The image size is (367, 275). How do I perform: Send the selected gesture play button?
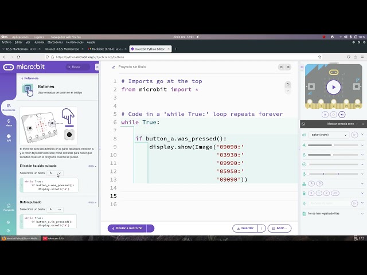click(354, 135)
